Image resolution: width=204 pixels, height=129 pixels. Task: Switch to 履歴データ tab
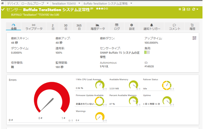pyautogui.click(x=98, y=26)
